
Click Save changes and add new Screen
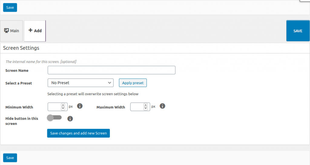(78, 133)
